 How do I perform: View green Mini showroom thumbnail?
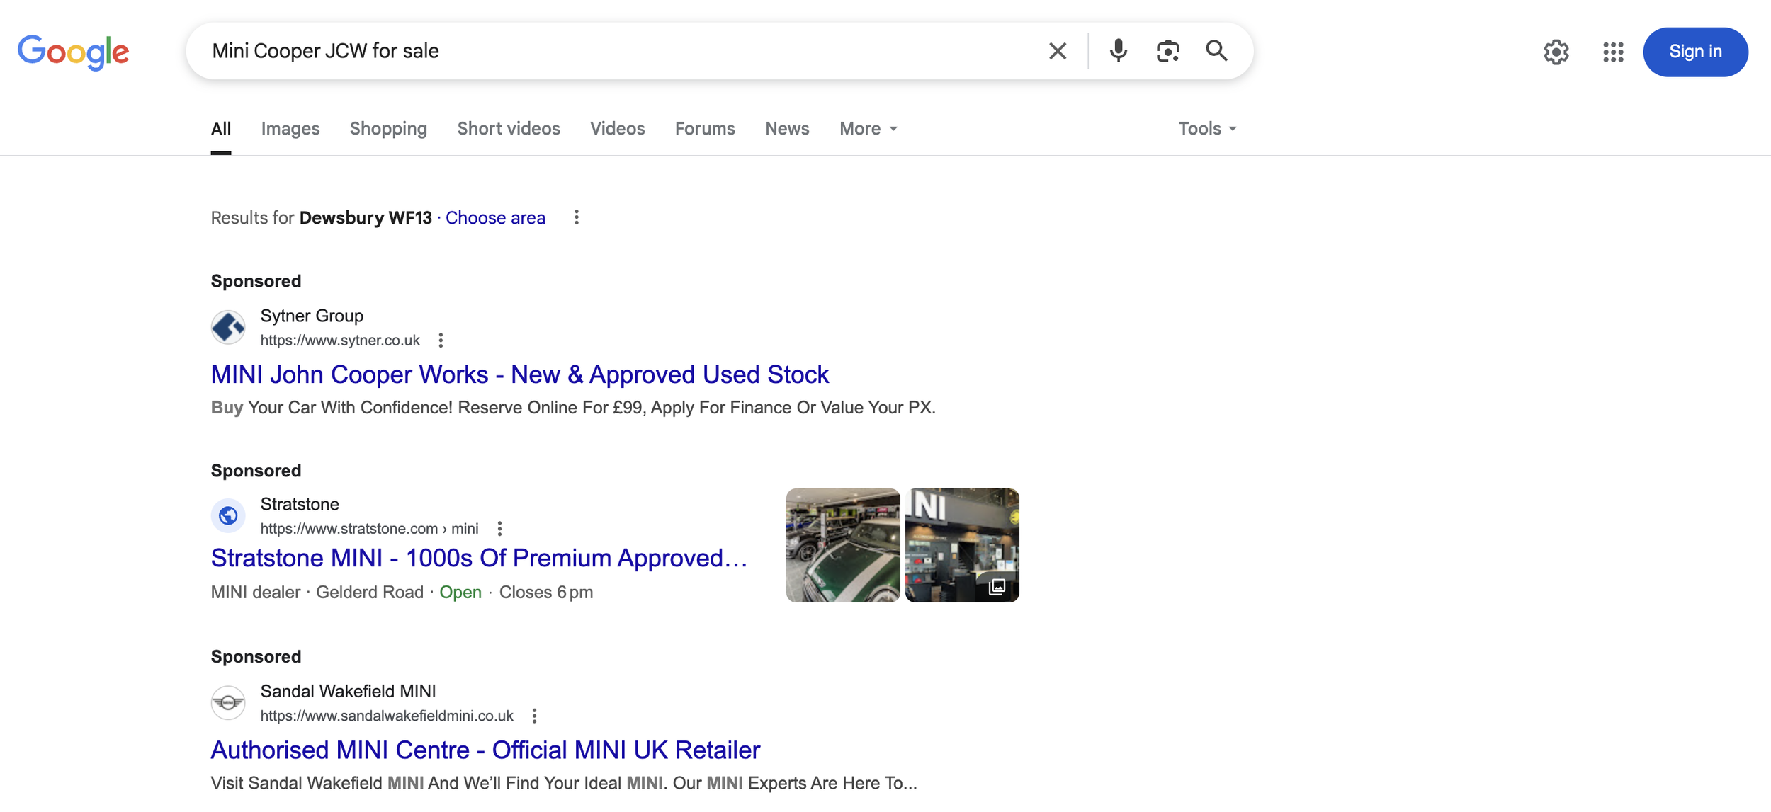pyautogui.click(x=843, y=545)
